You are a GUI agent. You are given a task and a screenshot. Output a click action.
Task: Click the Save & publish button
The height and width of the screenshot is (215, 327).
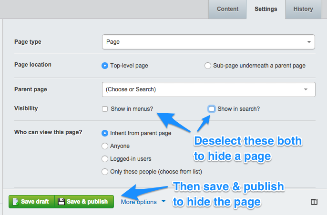point(84,202)
